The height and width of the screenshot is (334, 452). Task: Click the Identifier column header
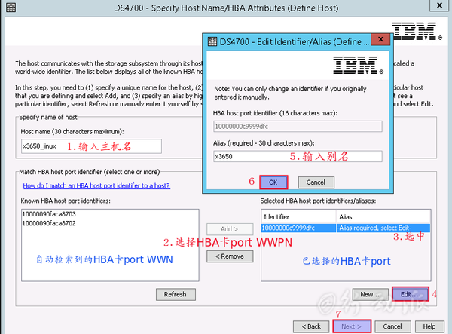pyautogui.click(x=298, y=217)
